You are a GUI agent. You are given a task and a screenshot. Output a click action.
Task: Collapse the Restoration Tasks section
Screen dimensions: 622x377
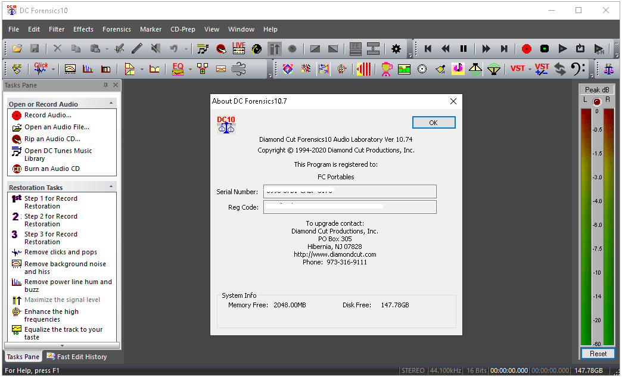click(111, 186)
